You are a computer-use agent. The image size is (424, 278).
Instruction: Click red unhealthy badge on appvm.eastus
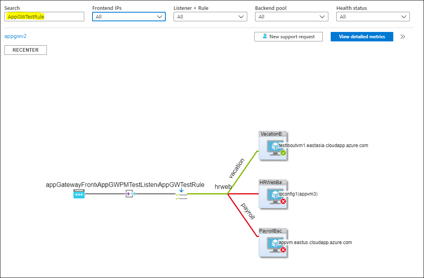pos(283,250)
